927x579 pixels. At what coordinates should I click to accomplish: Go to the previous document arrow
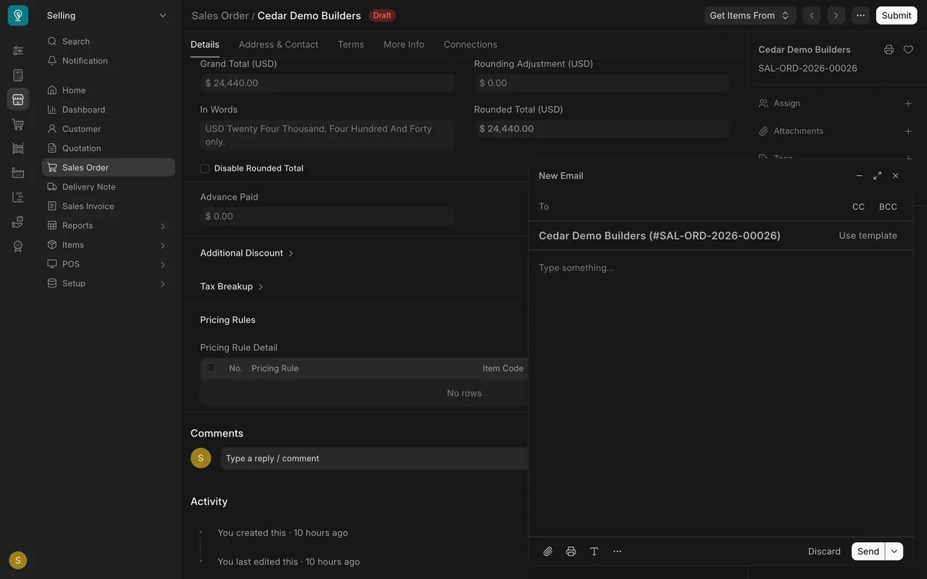coord(812,15)
